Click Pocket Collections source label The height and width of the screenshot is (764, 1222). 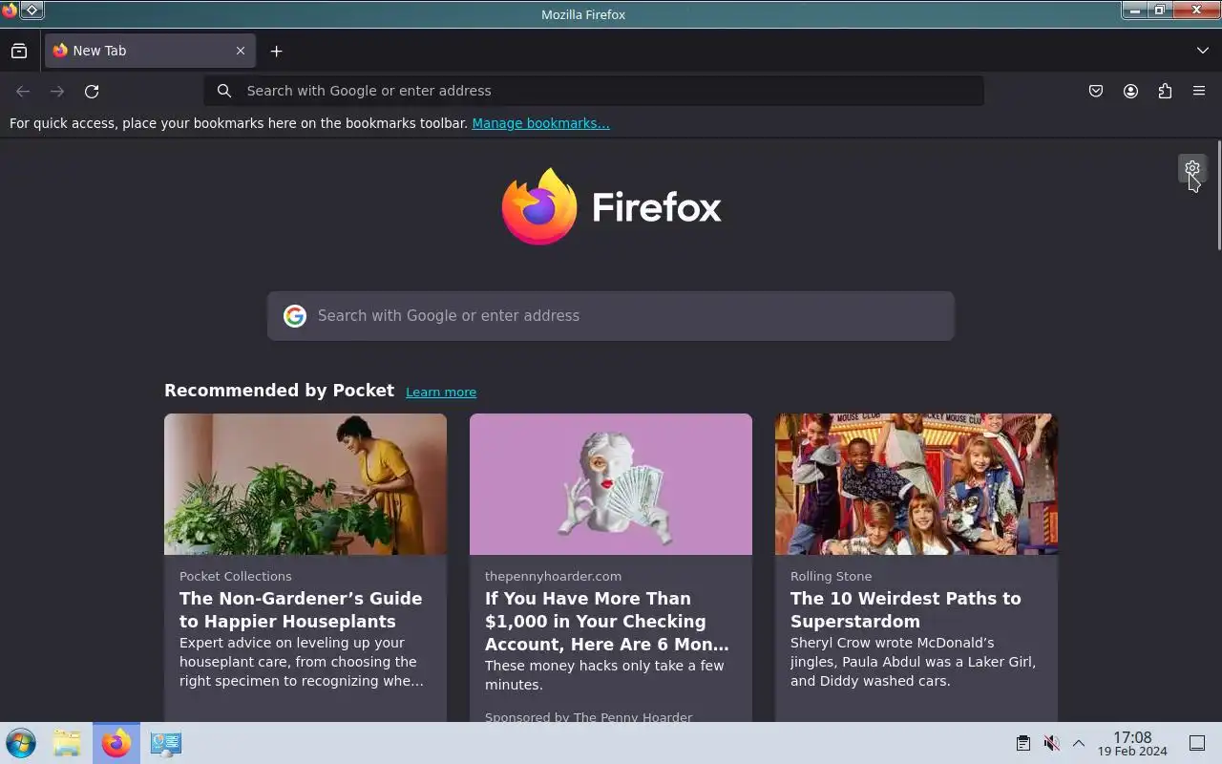236,576
